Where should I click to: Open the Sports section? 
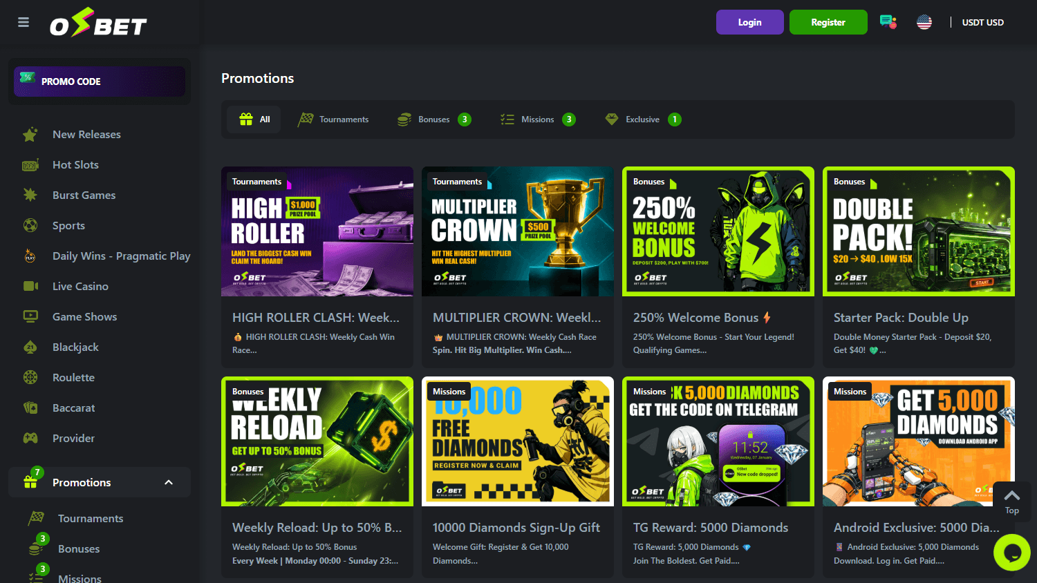pyautogui.click(x=68, y=225)
